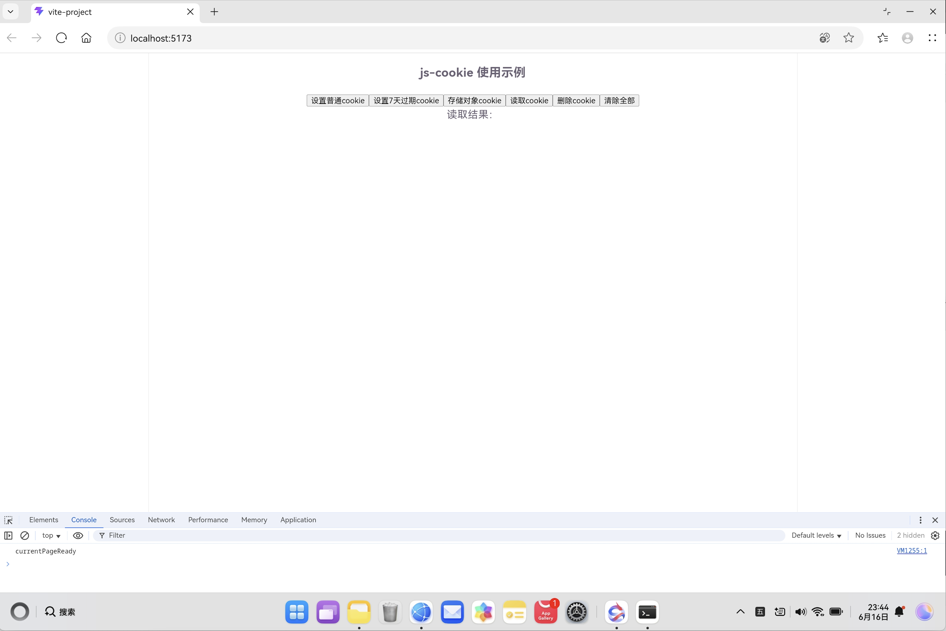Switch to the Console tab
The width and height of the screenshot is (946, 631).
click(x=84, y=519)
